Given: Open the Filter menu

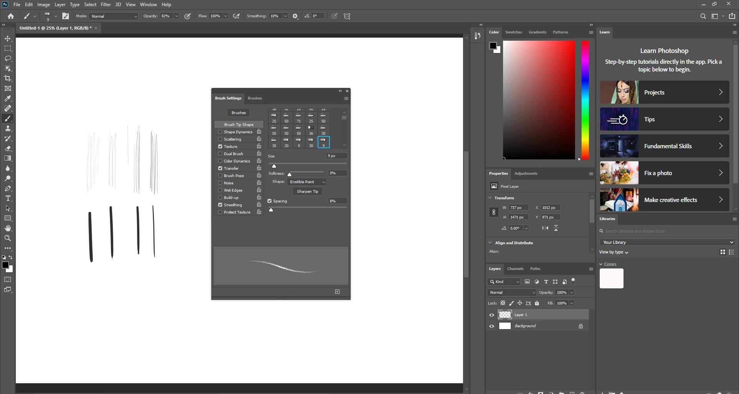Looking at the screenshot, I should [x=106, y=5].
